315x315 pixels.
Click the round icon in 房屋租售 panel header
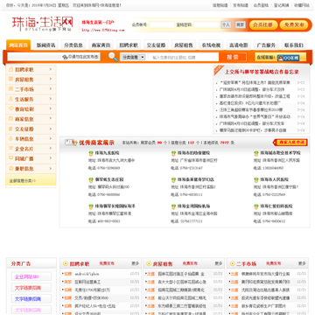click(149, 263)
